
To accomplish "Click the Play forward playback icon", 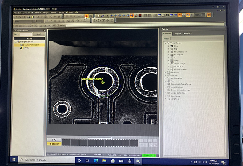I will [75, 16].
